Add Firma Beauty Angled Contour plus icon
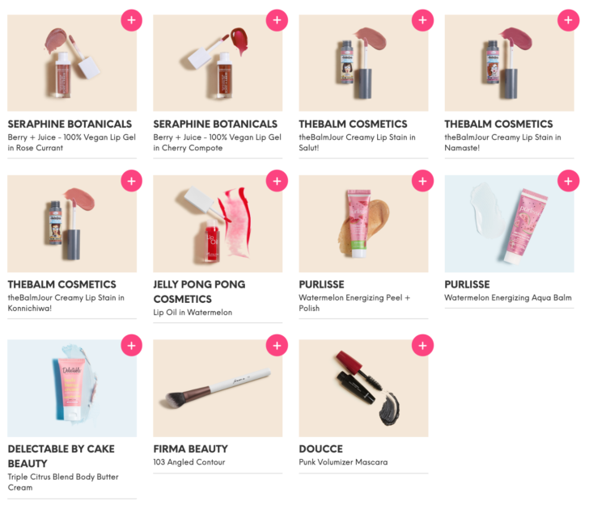Image resolution: width=593 pixels, height=509 pixels. [x=277, y=345]
